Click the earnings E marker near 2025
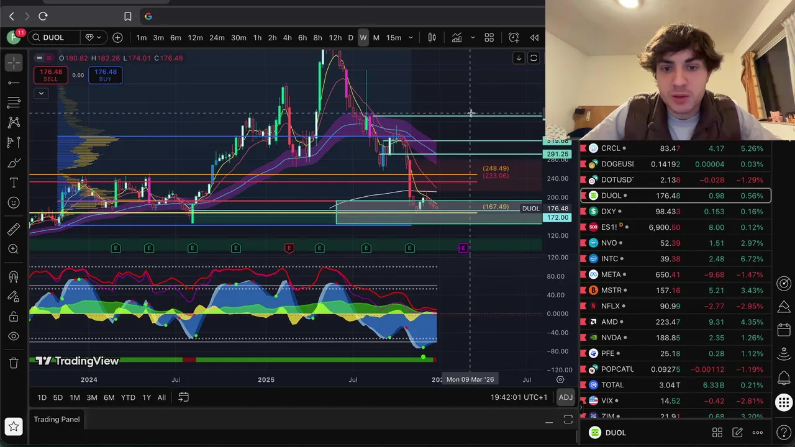This screenshot has width=795, height=447. pyautogui.click(x=289, y=248)
